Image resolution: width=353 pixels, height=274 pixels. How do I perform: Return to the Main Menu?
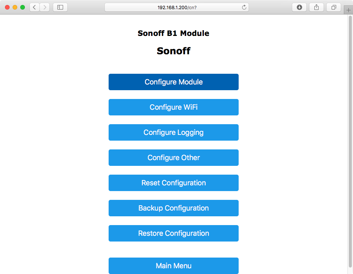click(174, 266)
